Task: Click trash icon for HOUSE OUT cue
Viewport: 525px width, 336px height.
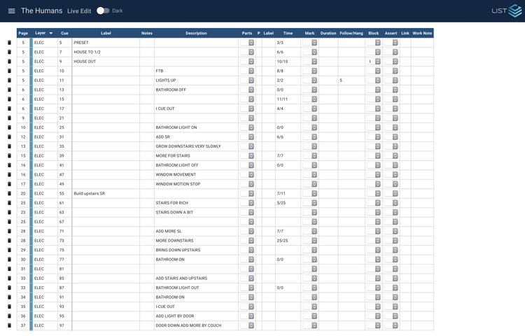Action: [9, 61]
